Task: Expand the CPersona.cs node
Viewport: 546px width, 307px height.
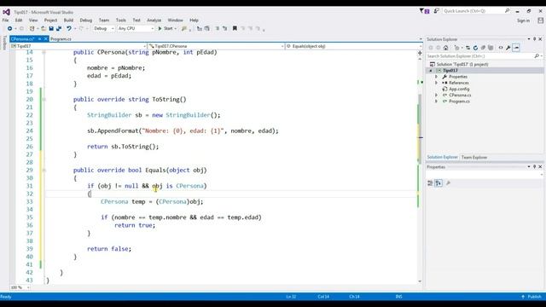Action: click(436, 95)
